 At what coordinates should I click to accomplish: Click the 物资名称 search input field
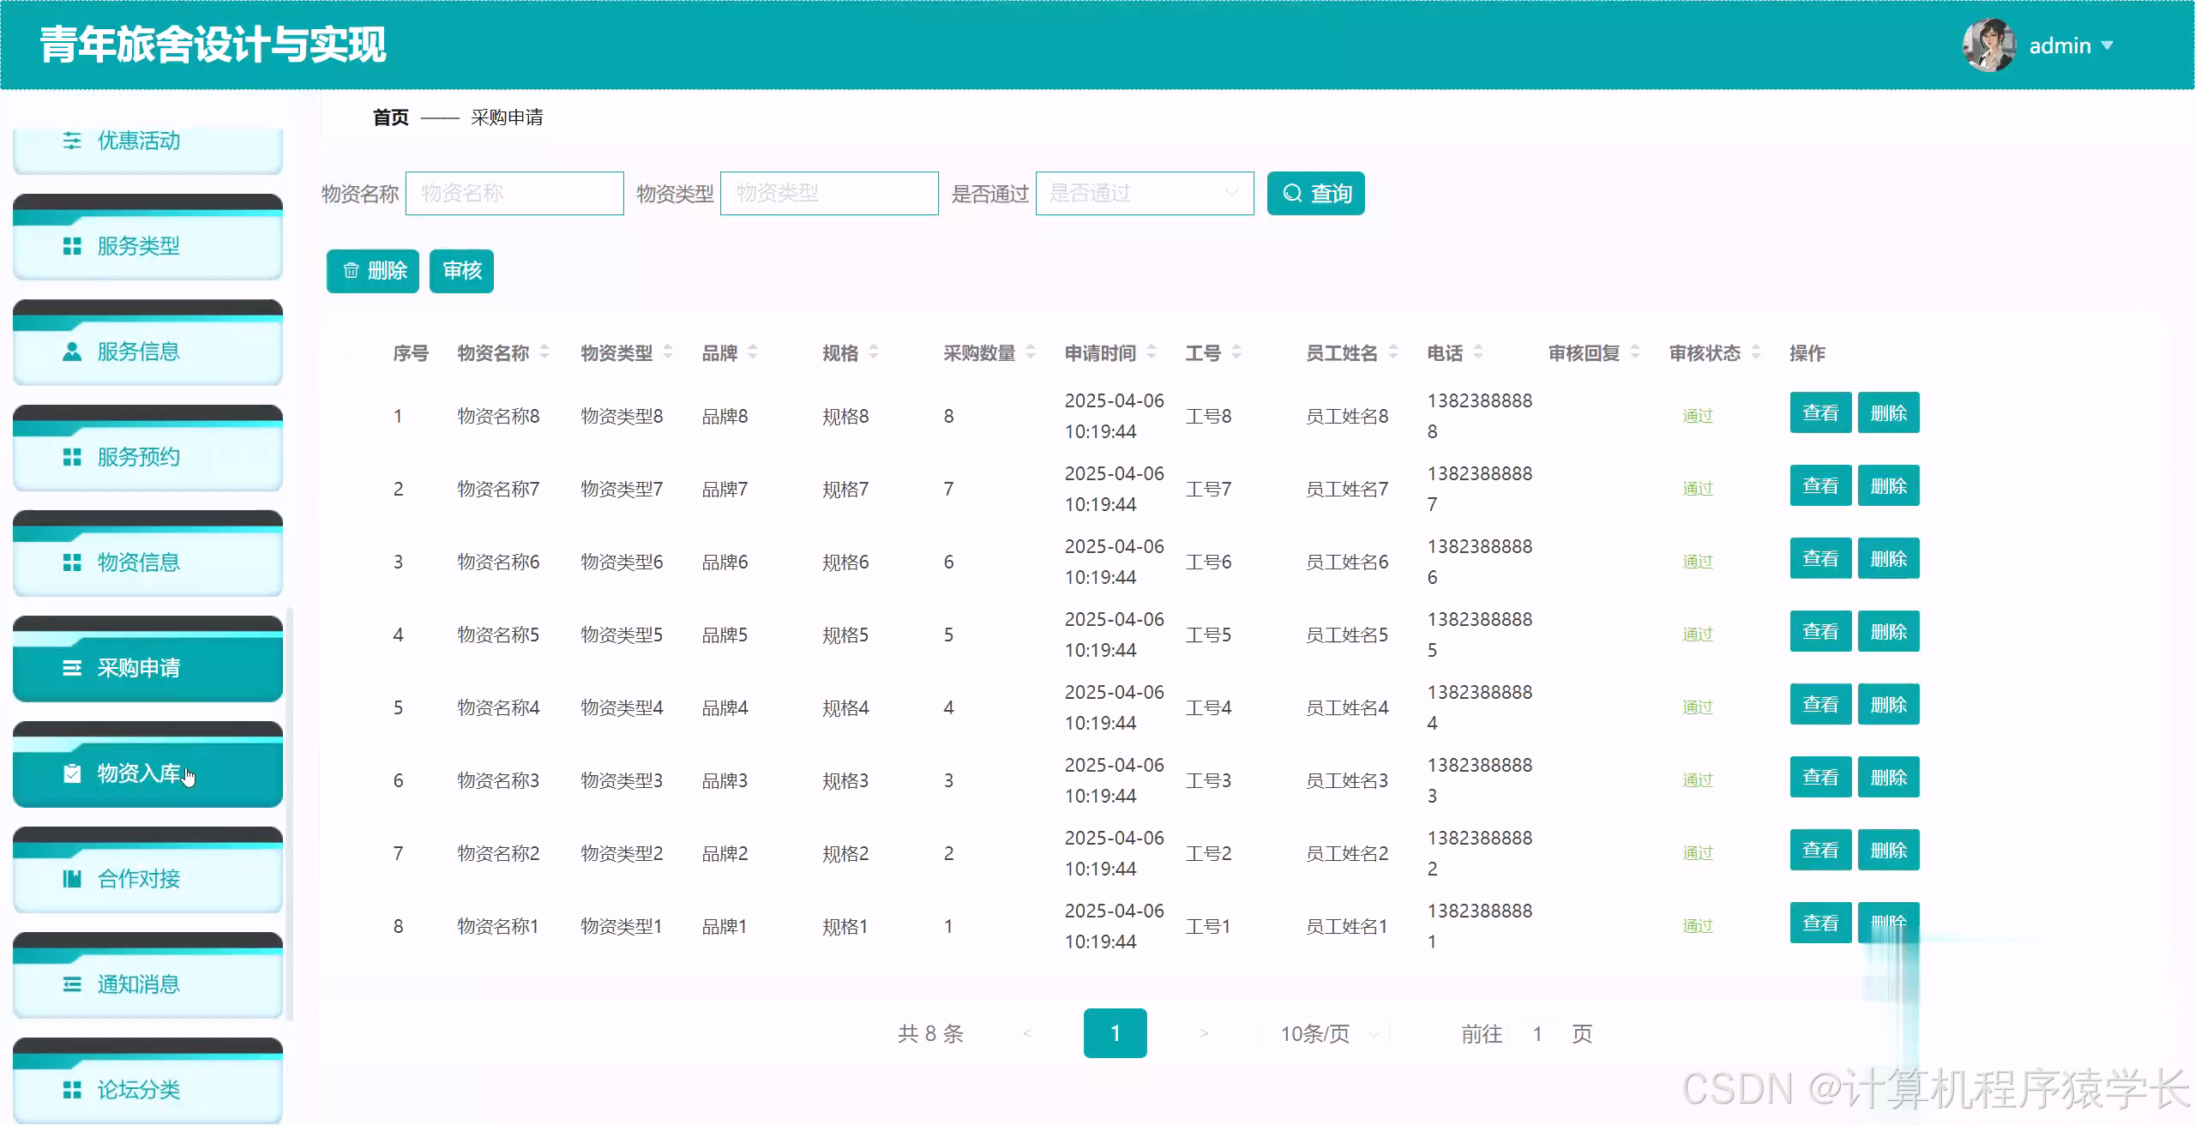pos(514,194)
